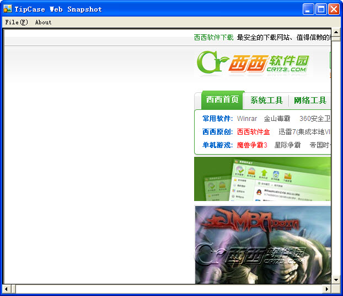Switch to the 网络工具 tab
The height and width of the screenshot is (296, 343).
[x=310, y=101]
